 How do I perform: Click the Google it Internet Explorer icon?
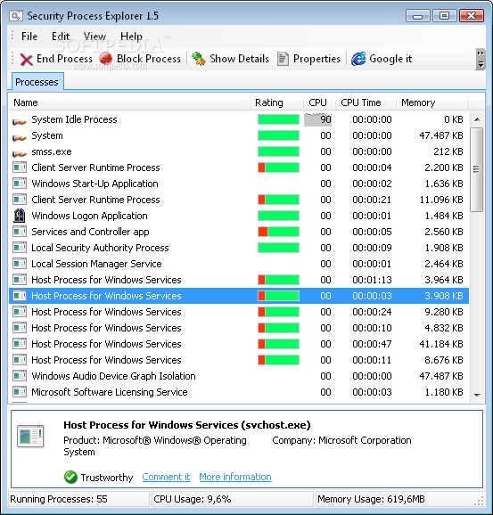[x=358, y=59]
